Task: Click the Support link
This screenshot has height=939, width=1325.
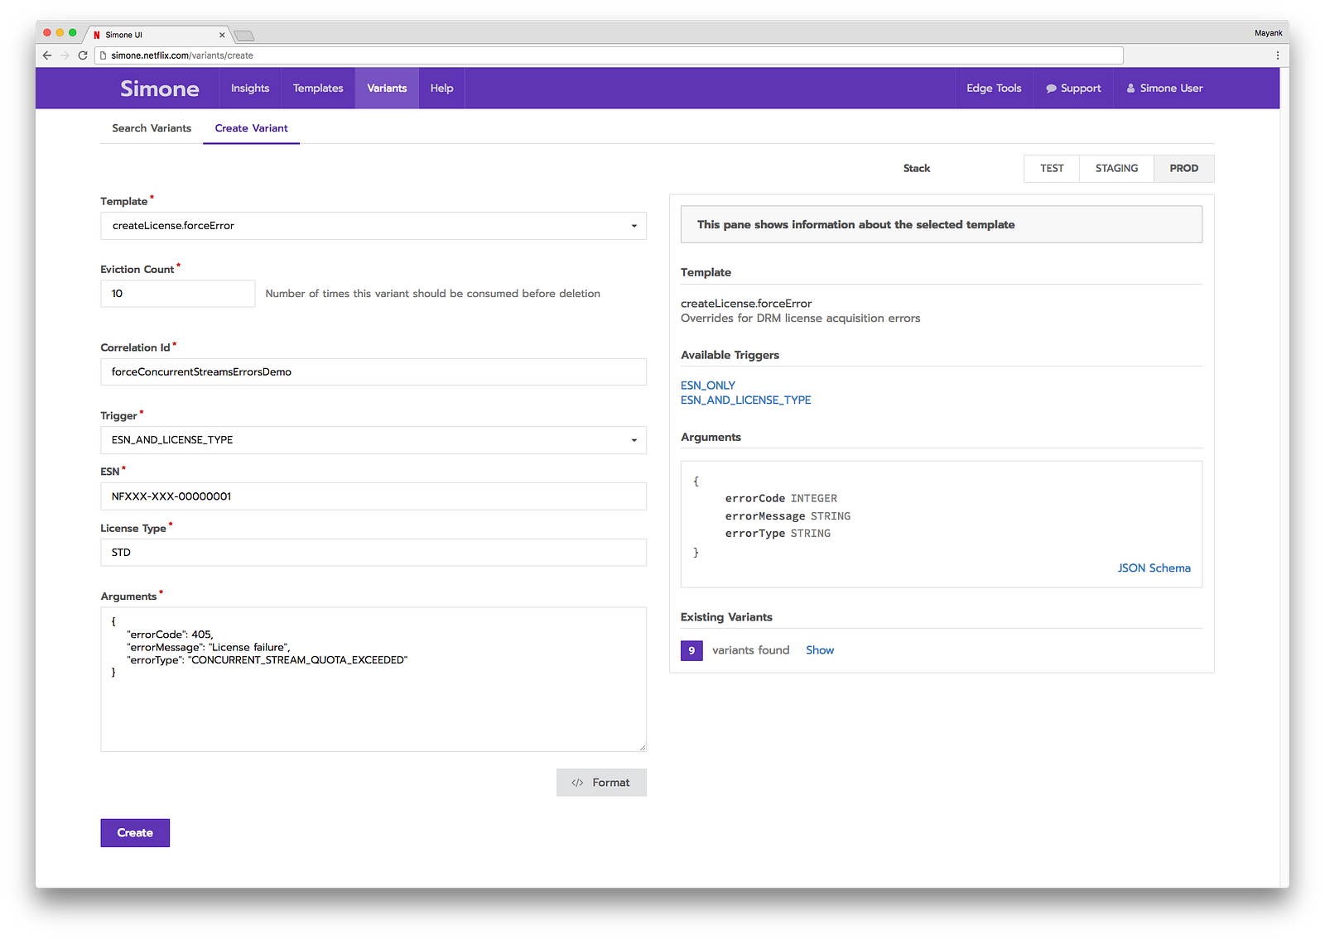Action: pos(1073,89)
